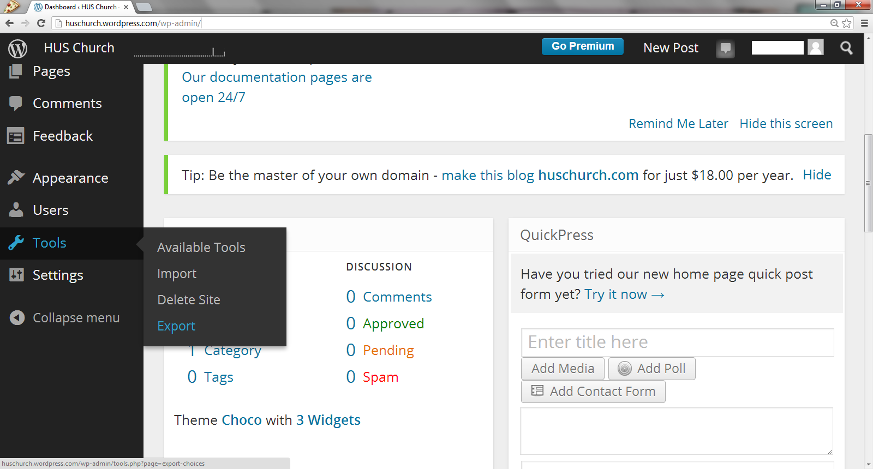Click the search magnifier in admin bar
The width and height of the screenshot is (873, 469).
coord(846,48)
